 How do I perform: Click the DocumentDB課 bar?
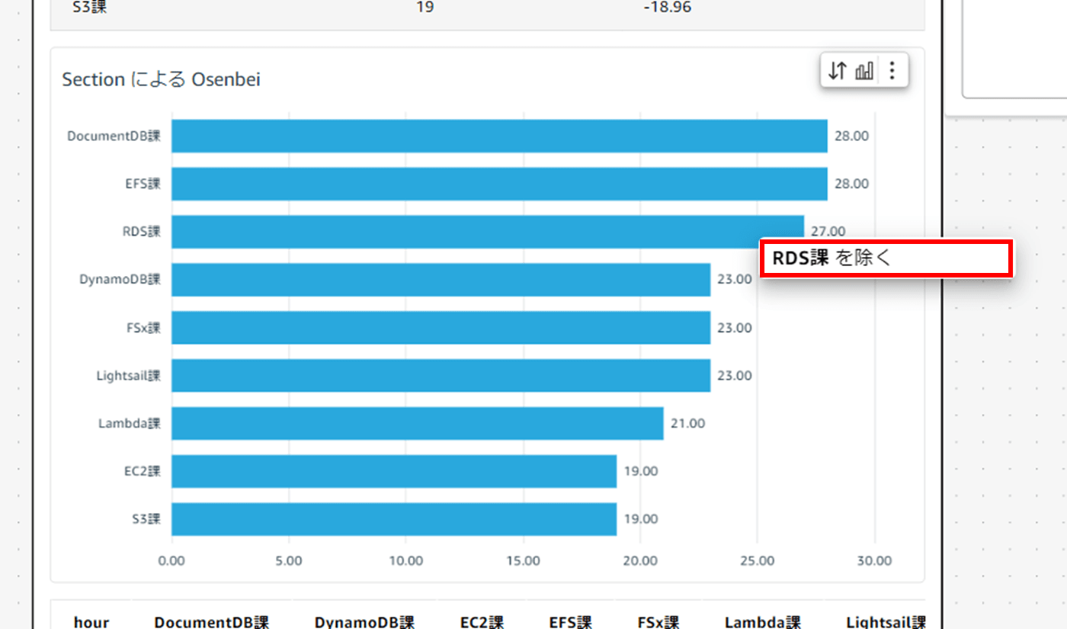click(499, 136)
